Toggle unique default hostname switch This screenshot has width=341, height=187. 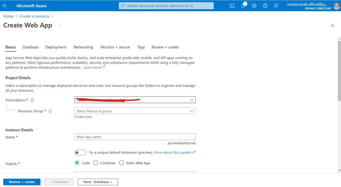(x=80, y=153)
